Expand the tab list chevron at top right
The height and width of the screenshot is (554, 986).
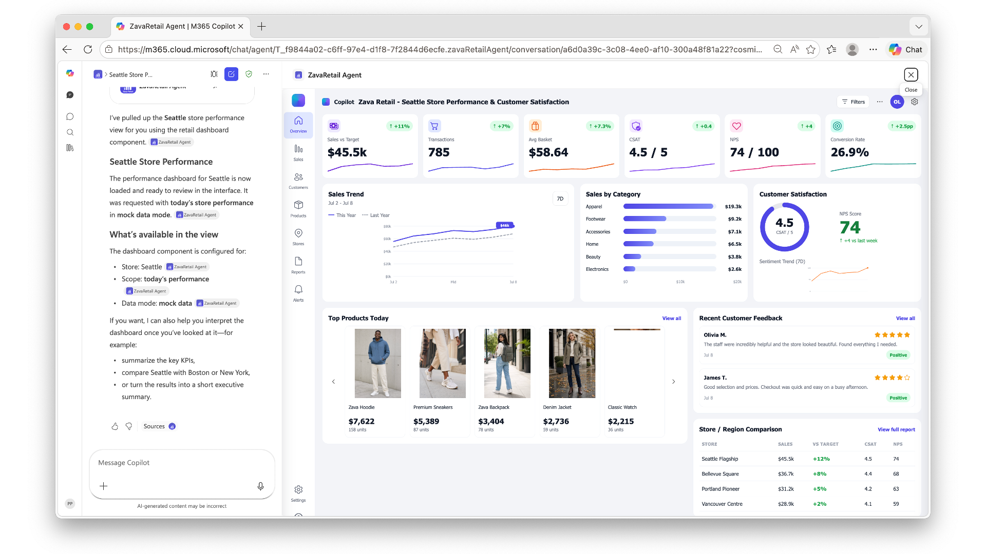(x=919, y=26)
